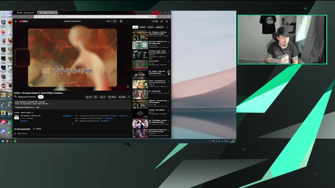Click the taskbar clock
Viewport: 335px width, 188px height.
coord(232,141)
